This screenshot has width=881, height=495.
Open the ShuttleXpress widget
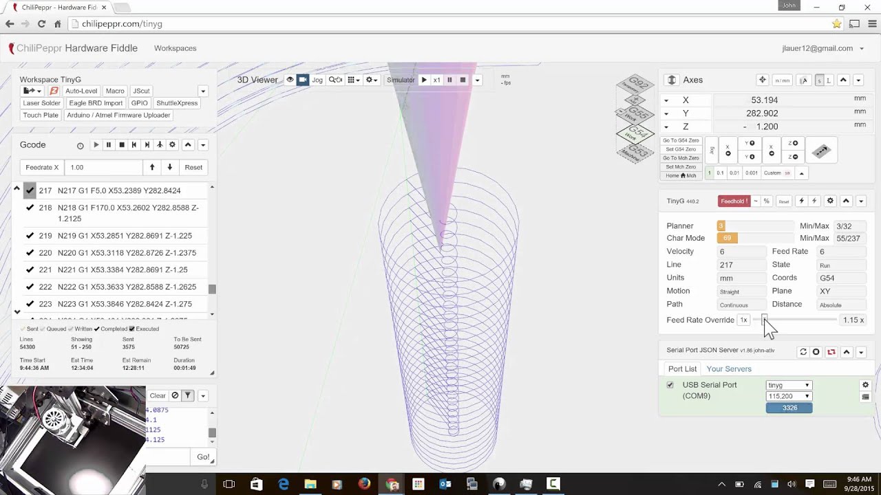(x=177, y=103)
